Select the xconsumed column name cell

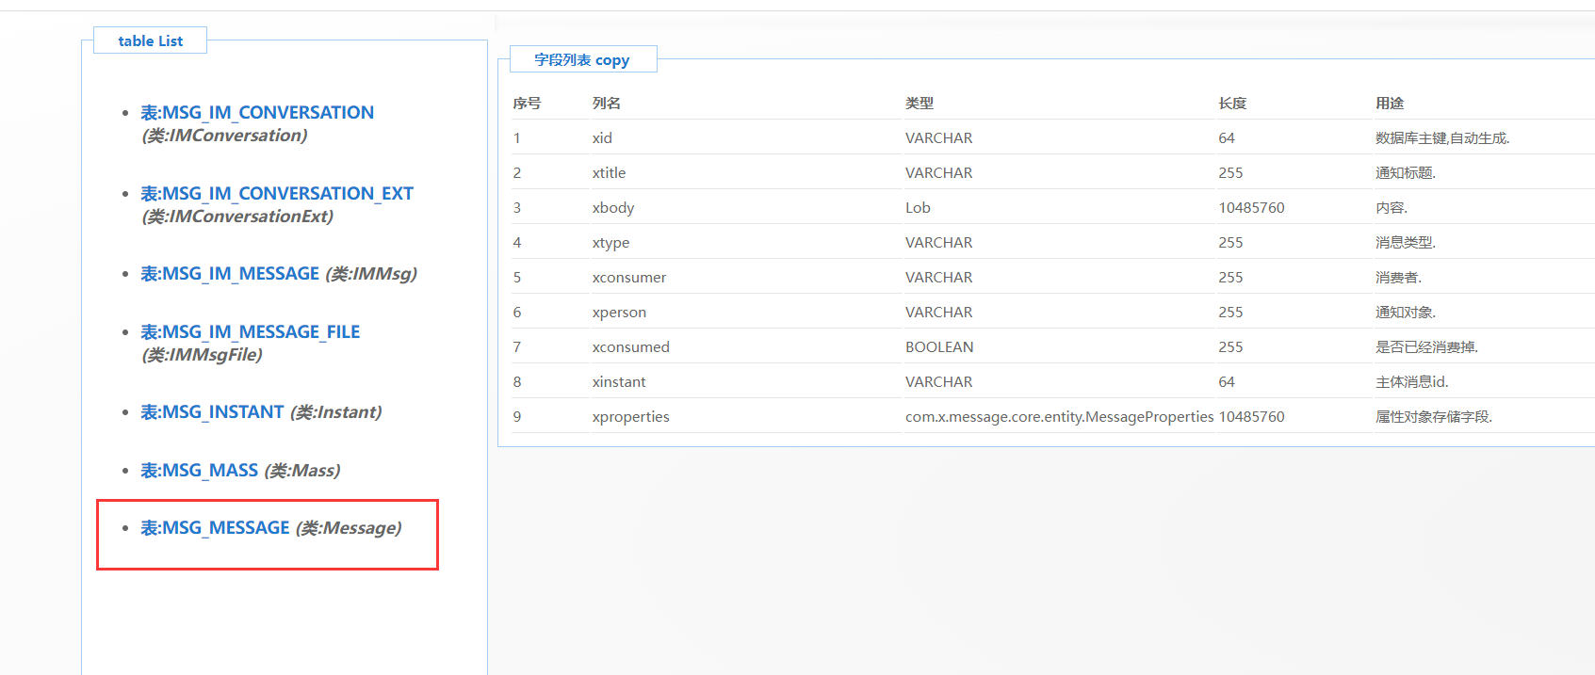(631, 347)
